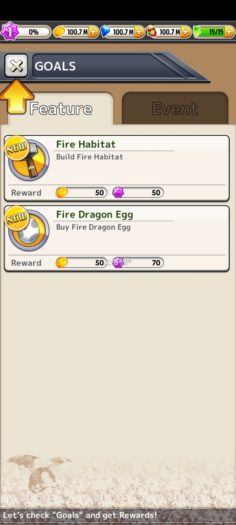Close the Goals panel with X button

tap(17, 66)
